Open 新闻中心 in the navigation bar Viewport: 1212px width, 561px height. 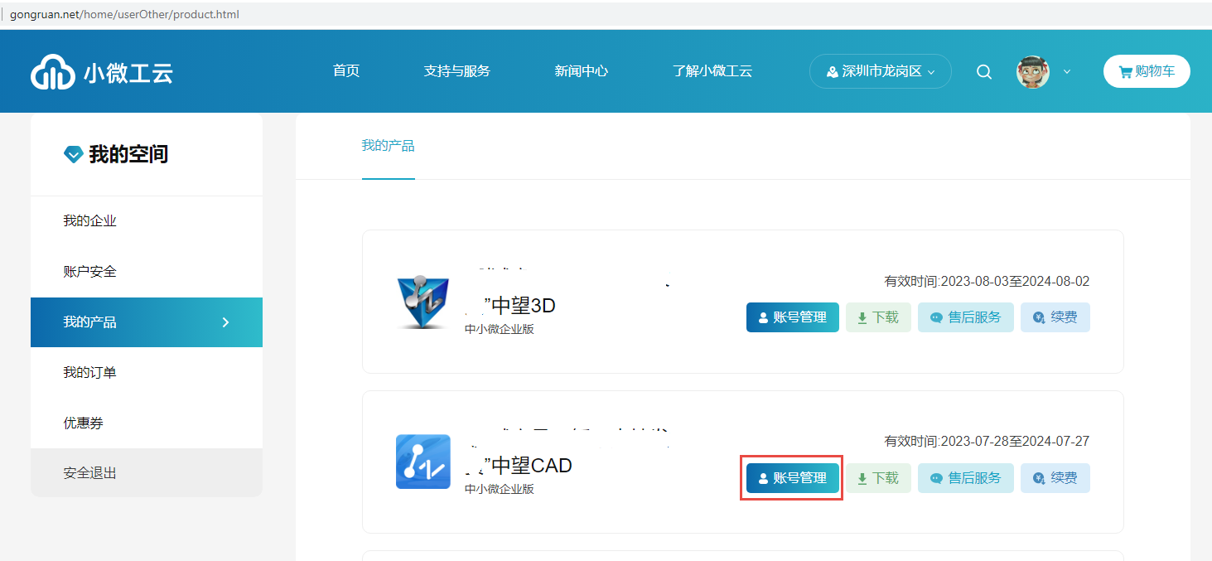[582, 71]
